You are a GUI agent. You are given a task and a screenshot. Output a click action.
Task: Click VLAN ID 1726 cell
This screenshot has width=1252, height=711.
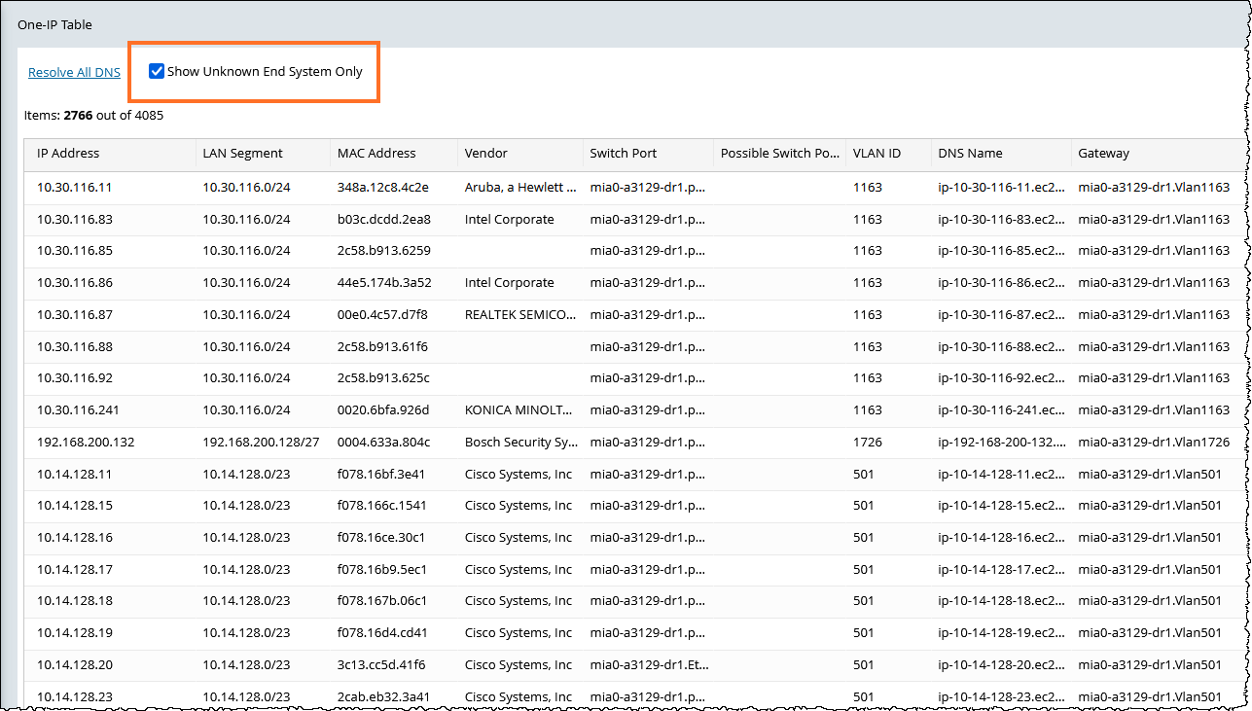[x=868, y=443]
